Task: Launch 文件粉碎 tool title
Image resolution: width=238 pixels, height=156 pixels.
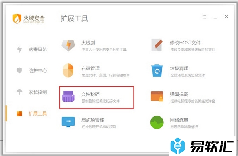Action: coord(90,94)
